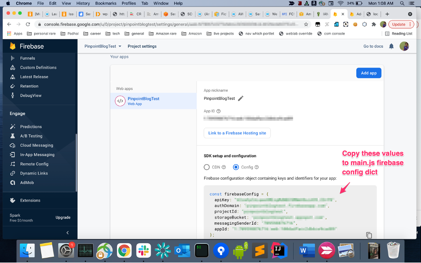The width and height of the screenshot is (421, 263).
Task: Click Link to a Firebase Hosting site
Action: [237, 133]
